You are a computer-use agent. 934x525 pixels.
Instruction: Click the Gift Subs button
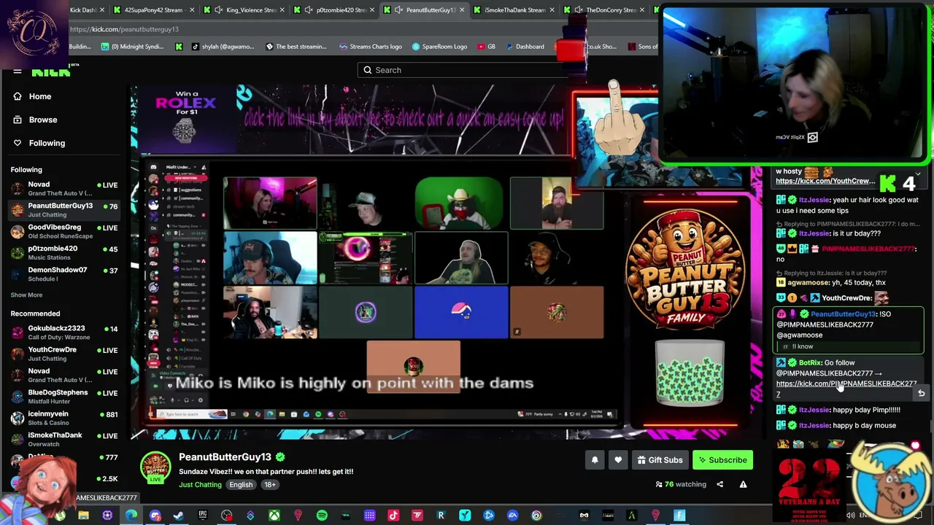[660, 460]
